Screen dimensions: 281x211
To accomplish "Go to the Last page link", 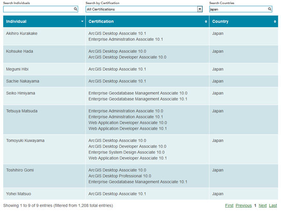I will pos(273,206).
